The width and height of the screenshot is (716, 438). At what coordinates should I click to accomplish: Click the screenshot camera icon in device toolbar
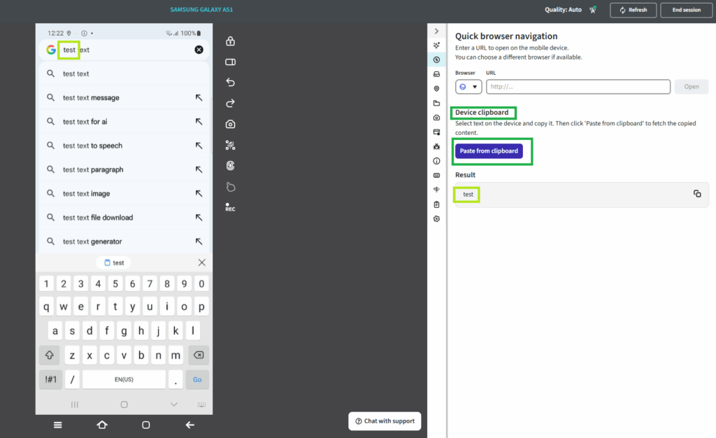[x=230, y=125]
